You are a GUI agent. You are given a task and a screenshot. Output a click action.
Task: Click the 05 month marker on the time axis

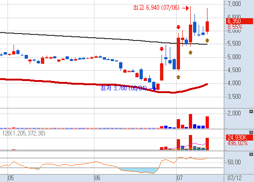11,178
